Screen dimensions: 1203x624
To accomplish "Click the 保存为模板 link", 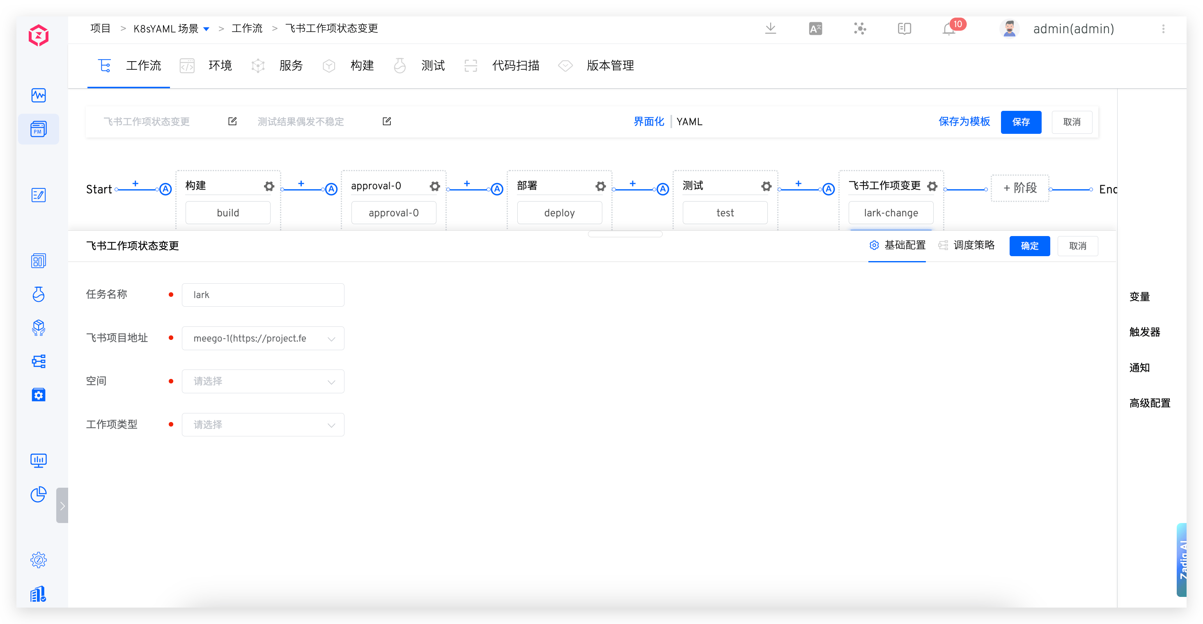I will pyautogui.click(x=964, y=122).
